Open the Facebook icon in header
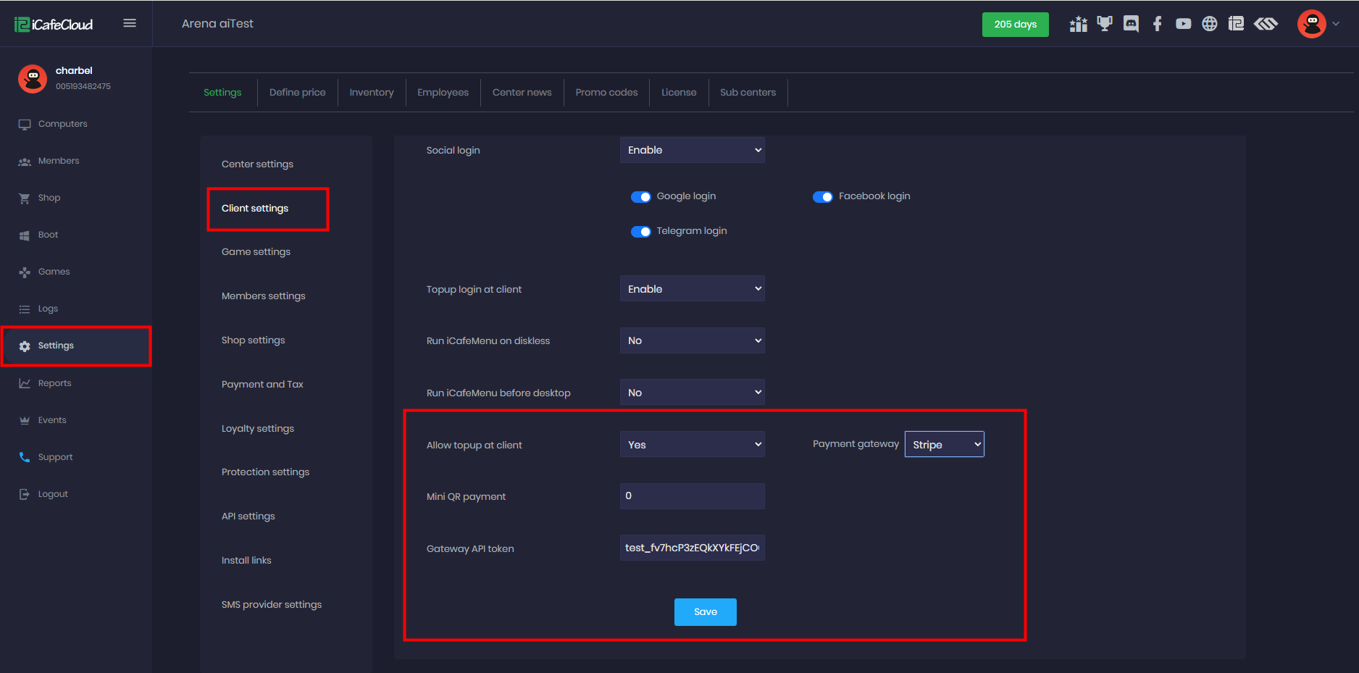Screen dimensions: 1359x673 coord(1157,24)
